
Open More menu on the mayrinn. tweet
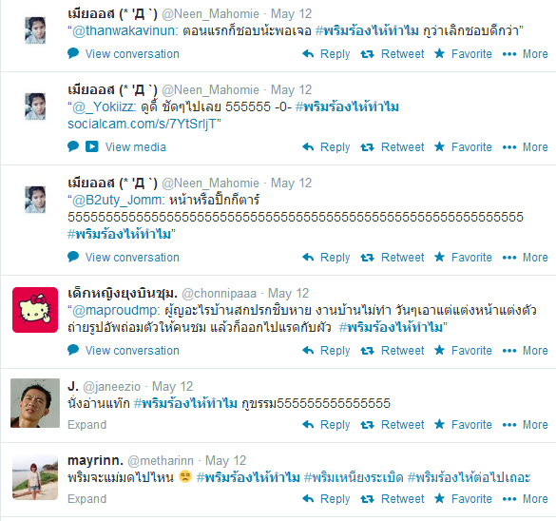click(x=526, y=498)
